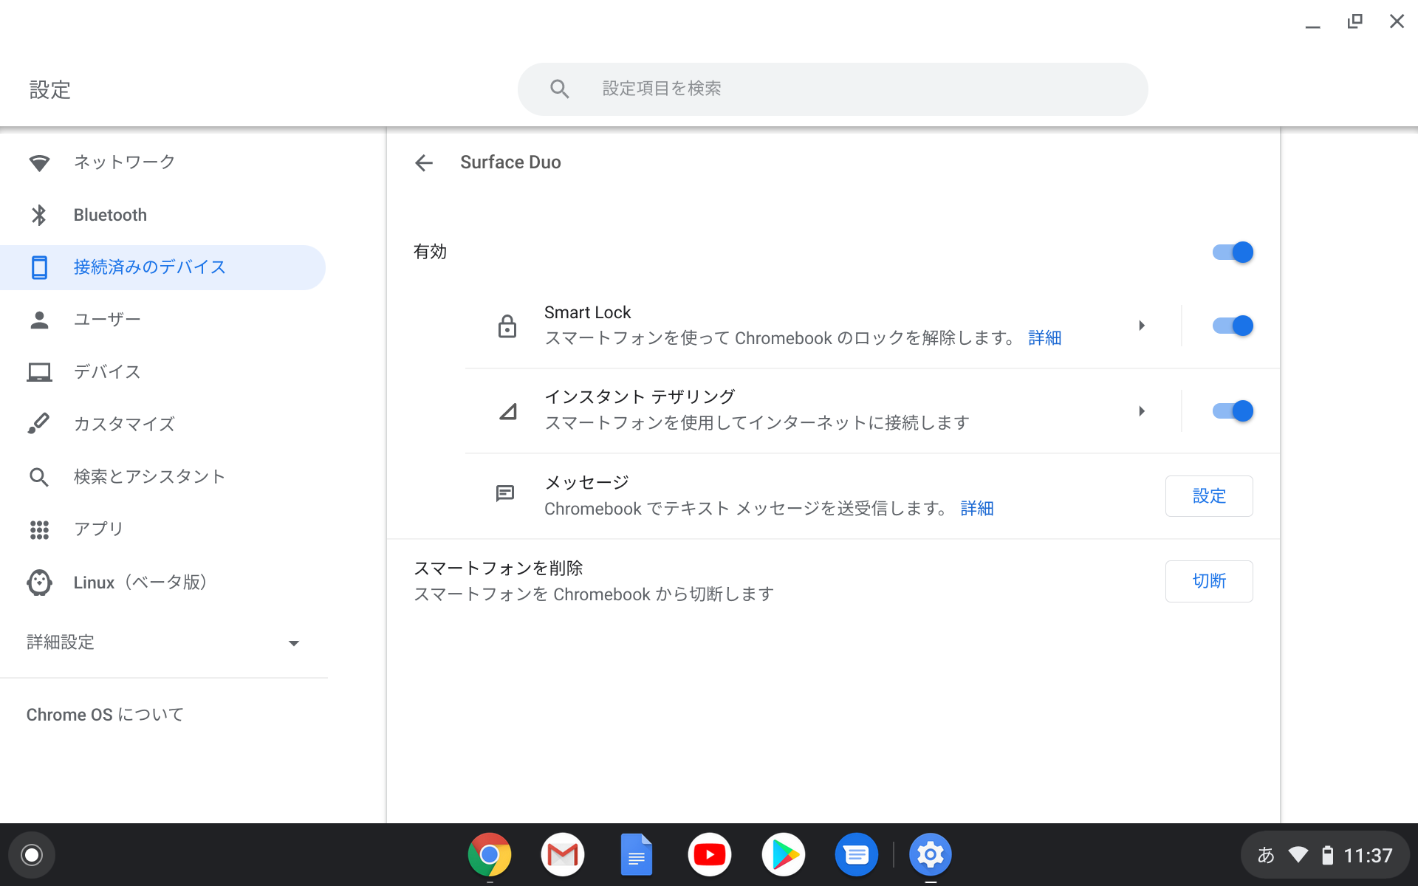Disable the 有効 toggle for Surface Duo

pyautogui.click(x=1232, y=252)
